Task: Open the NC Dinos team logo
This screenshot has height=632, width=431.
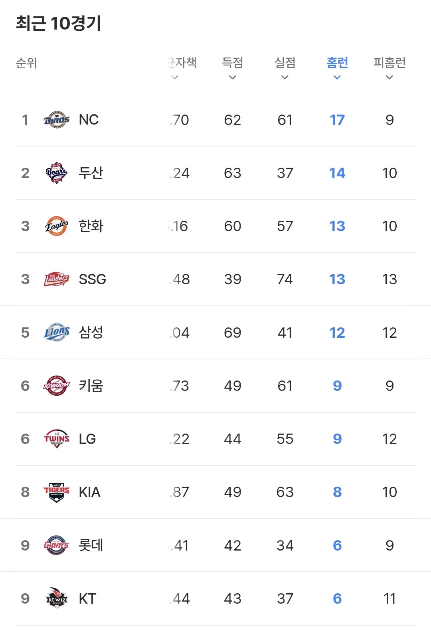Action: coord(56,120)
